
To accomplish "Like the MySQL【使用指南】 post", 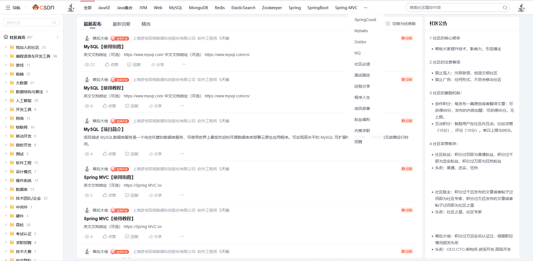I will (111, 64).
